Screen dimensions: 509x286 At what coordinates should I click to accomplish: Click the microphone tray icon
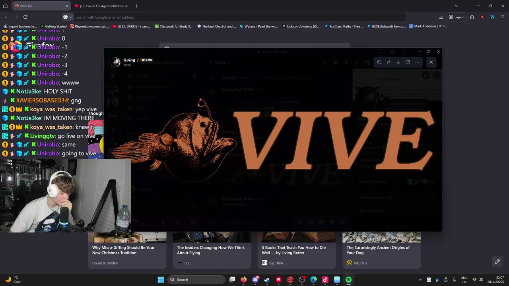(454, 280)
